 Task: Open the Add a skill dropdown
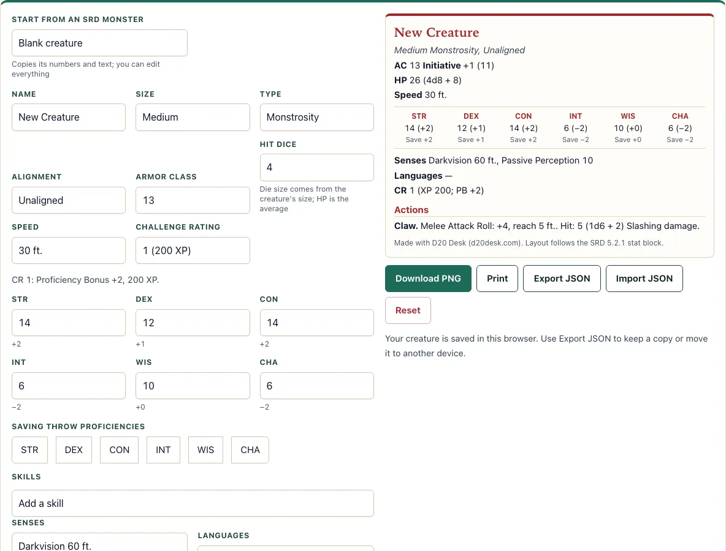tap(193, 503)
